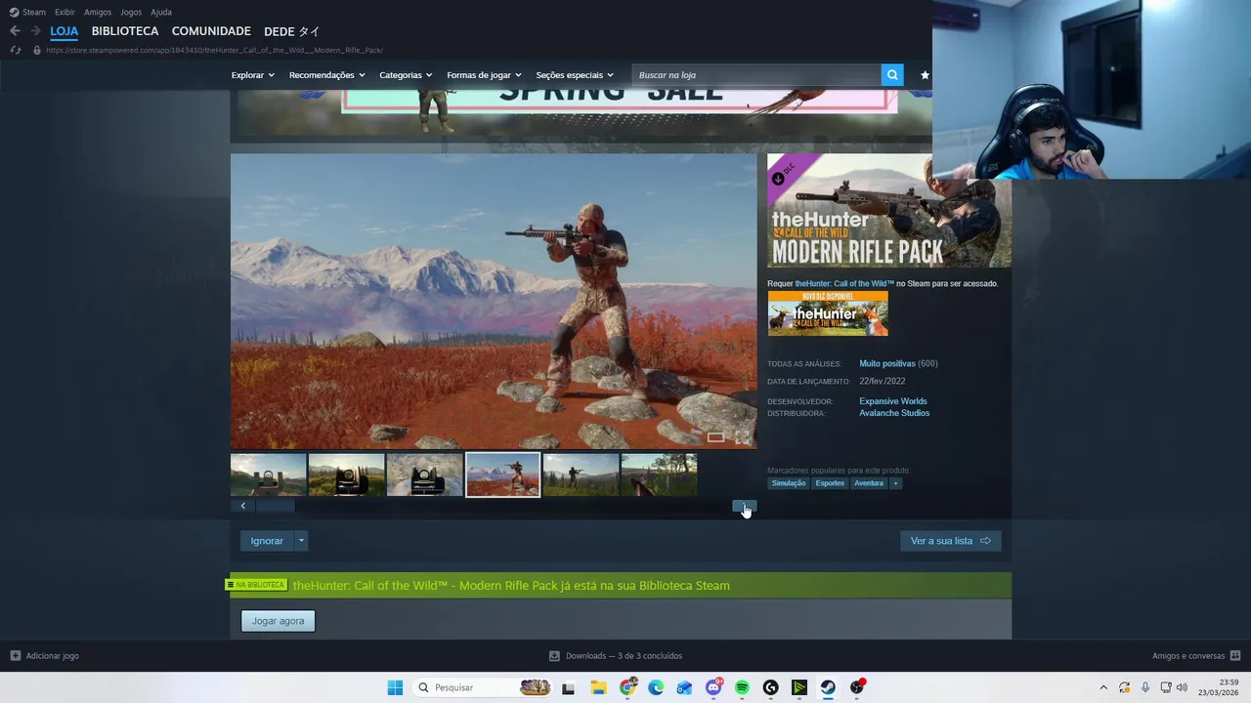1251x703 pixels.
Task: Click the Jogar agora button
Action: coord(278,621)
